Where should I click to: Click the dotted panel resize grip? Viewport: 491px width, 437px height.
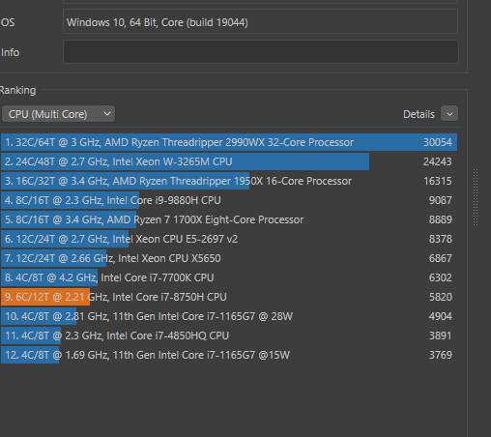pos(476,197)
